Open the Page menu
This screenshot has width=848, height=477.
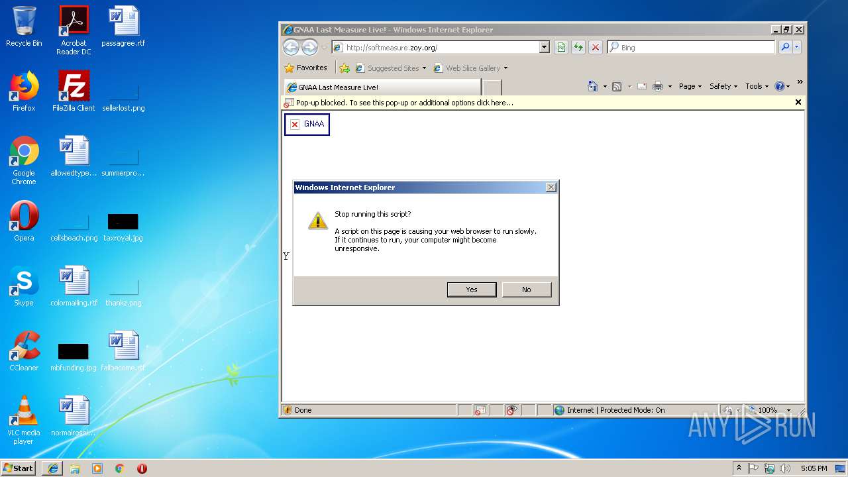coord(690,86)
